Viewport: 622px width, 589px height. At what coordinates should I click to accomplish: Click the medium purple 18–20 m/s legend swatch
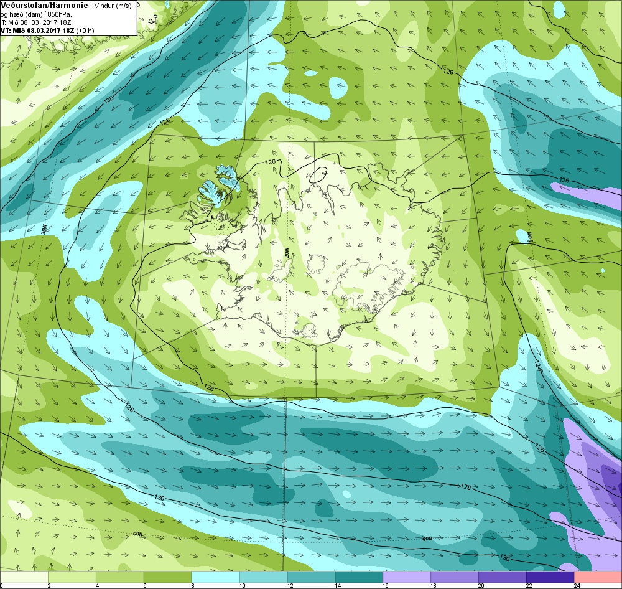pos(455,577)
